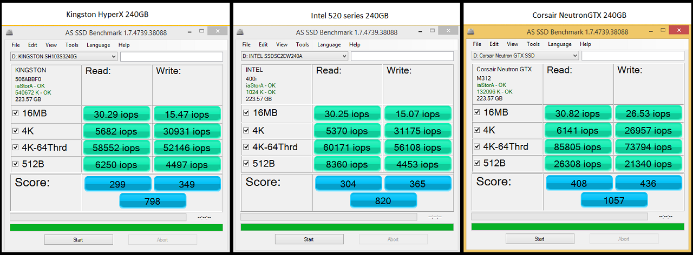The width and height of the screenshot is (693, 255).
Task: Open the Language menu in Intel window
Action: 329,45
